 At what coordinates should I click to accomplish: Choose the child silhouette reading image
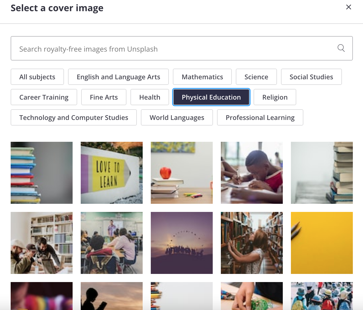click(x=112, y=296)
